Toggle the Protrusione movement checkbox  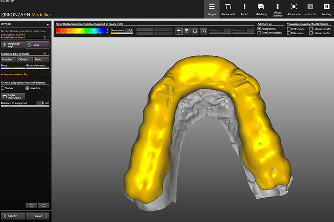pos(289,29)
